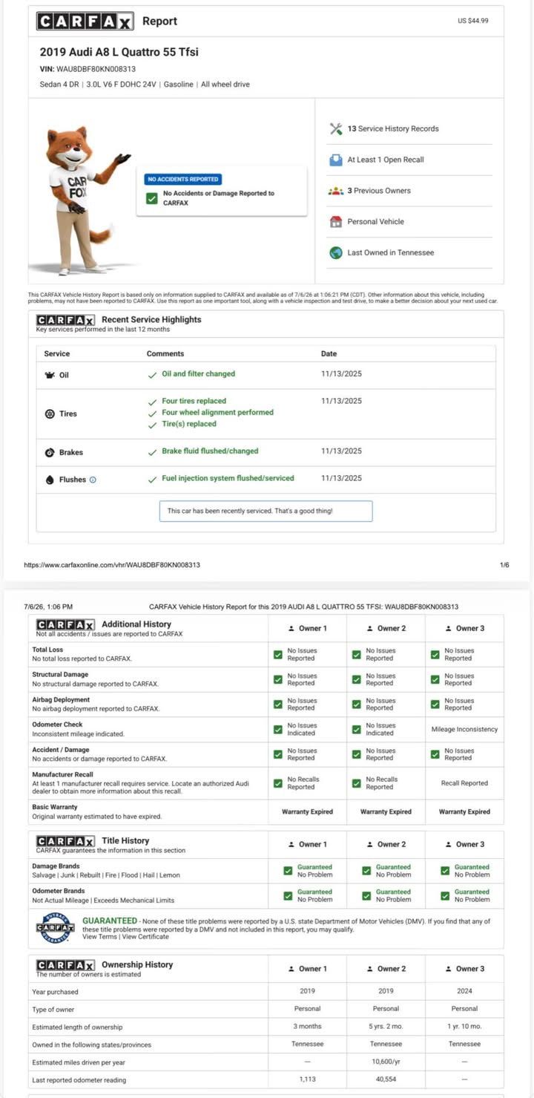Open the info icon next to Flushes

[x=93, y=480]
